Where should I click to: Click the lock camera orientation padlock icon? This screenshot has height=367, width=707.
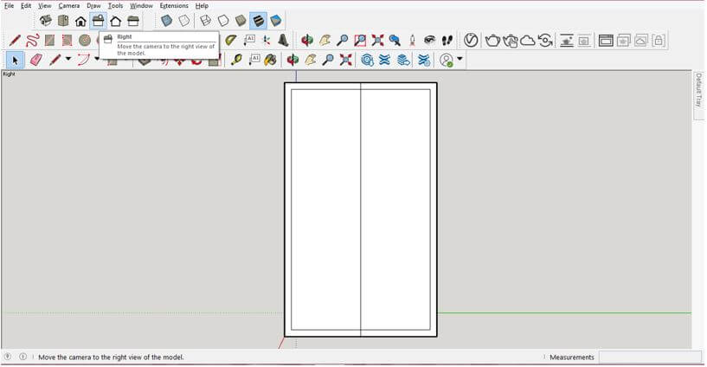point(659,41)
